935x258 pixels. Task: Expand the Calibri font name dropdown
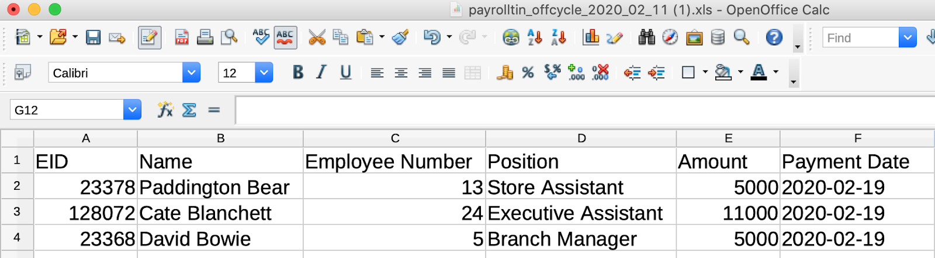tap(191, 73)
